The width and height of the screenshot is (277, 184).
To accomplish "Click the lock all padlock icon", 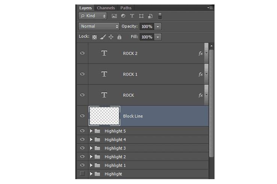I will click(119, 37).
